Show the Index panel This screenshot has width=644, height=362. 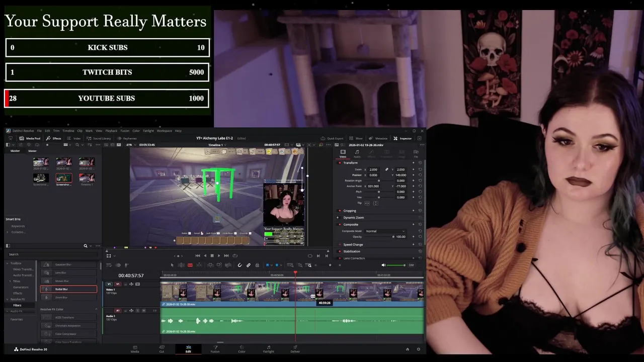click(x=73, y=138)
